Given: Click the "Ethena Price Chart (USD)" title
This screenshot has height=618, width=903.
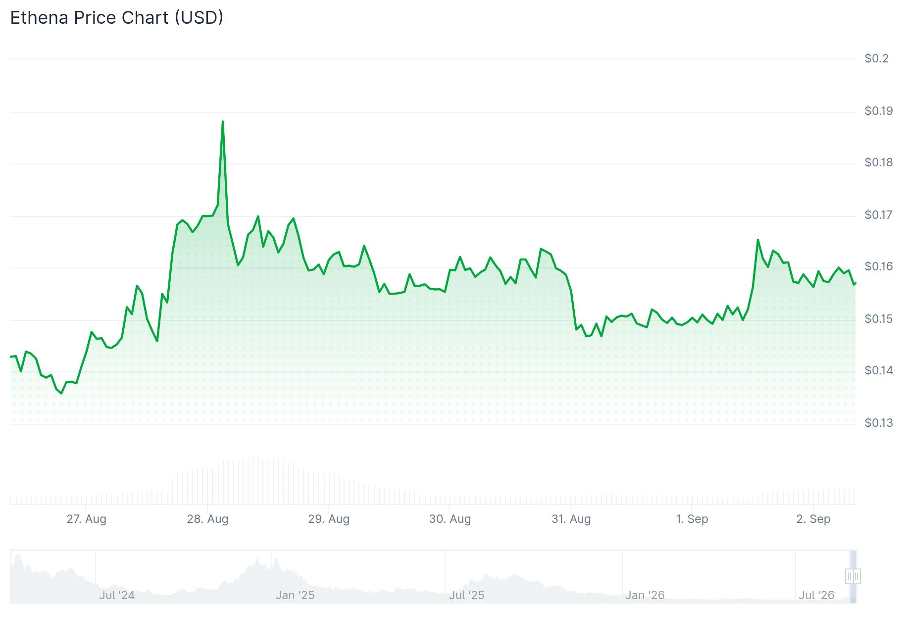Looking at the screenshot, I should pyautogui.click(x=117, y=18).
